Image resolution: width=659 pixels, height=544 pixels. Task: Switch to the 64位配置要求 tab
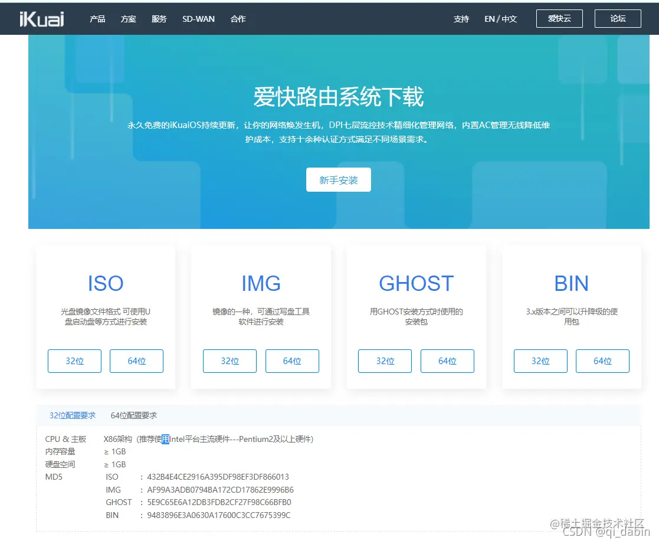(x=134, y=415)
